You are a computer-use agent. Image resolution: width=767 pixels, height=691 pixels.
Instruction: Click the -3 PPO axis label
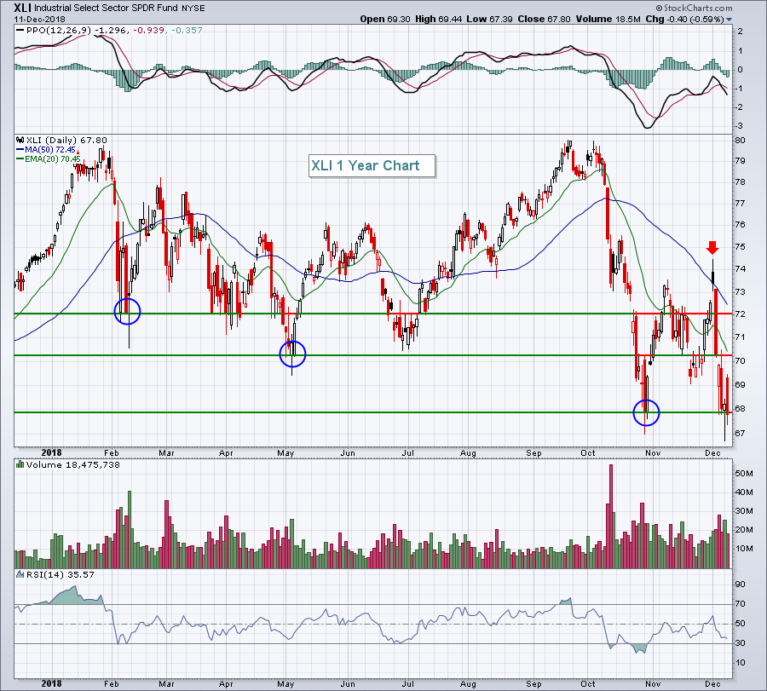[740, 126]
